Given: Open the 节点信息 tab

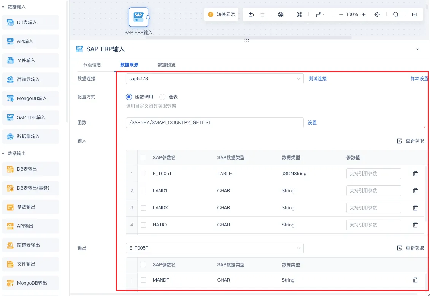Looking at the screenshot, I should (x=92, y=65).
